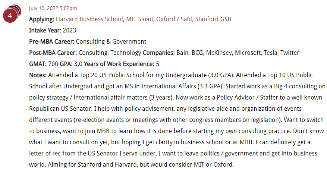Click the word McKinsey in companies list
This screenshot has width=327, height=170.
219,53
